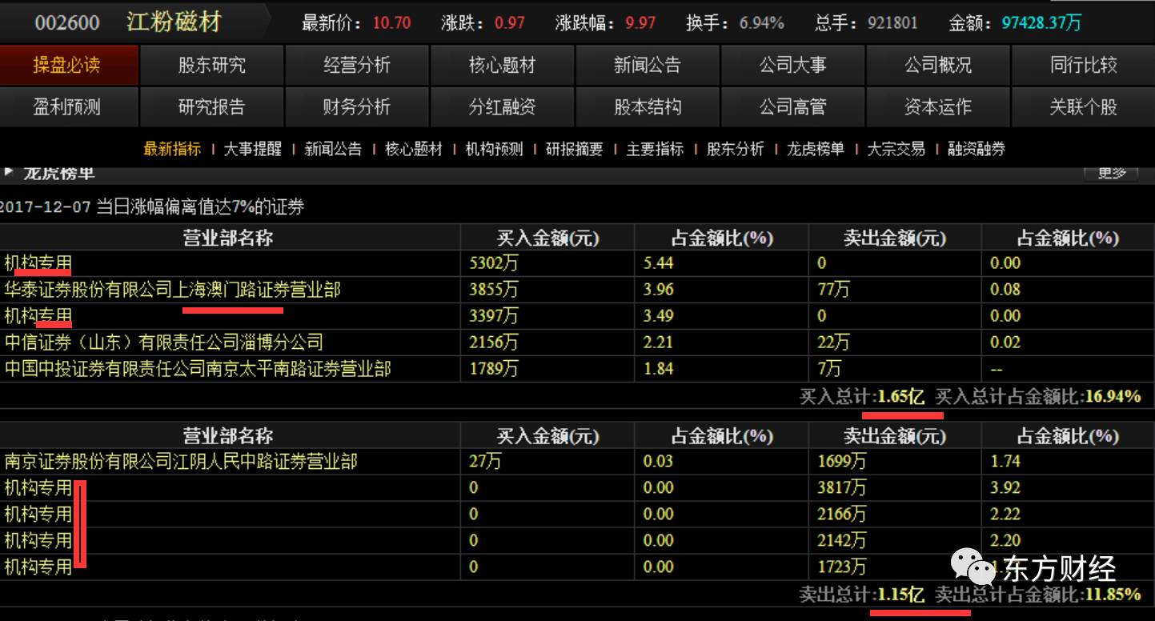
Task: Open the 同行比较 tab
Action: [x=1083, y=66]
